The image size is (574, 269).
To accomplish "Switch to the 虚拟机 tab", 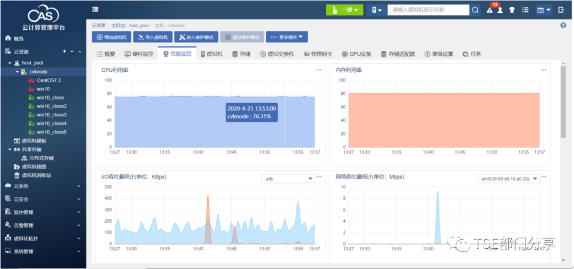I will (x=212, y=54).
